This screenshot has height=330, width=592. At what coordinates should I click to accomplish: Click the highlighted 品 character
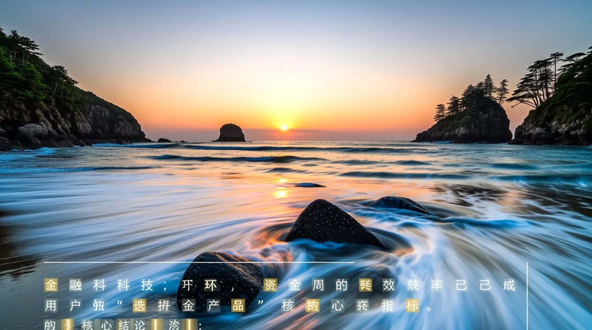238,305
